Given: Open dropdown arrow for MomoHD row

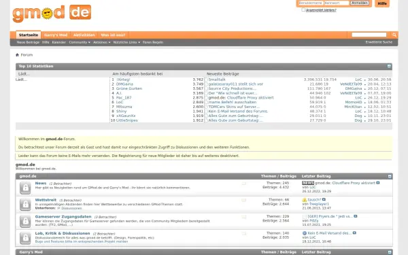Looking at the screenshot, I should 364,103.
